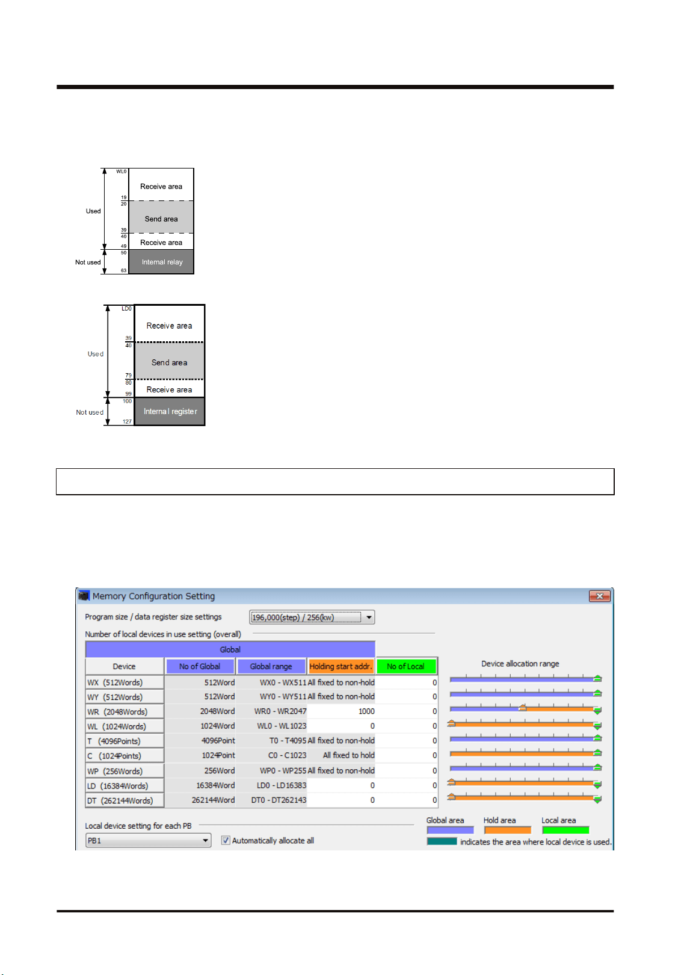
Task: Click the Global group header bar
Action: tap(230, 649)
